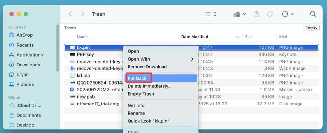Click the kk.pin file icon
Screen dimensions: 327x133
72,47
